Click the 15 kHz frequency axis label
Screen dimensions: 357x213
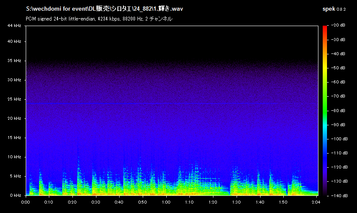point(14,138)
